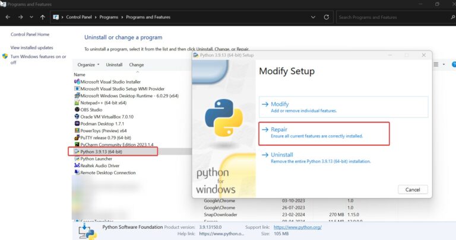Open the view options icon
This screenshot has height=240, width=456.
[436, 65]
